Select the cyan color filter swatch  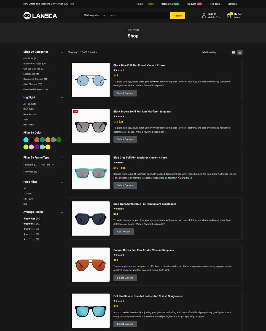[26, 140]
